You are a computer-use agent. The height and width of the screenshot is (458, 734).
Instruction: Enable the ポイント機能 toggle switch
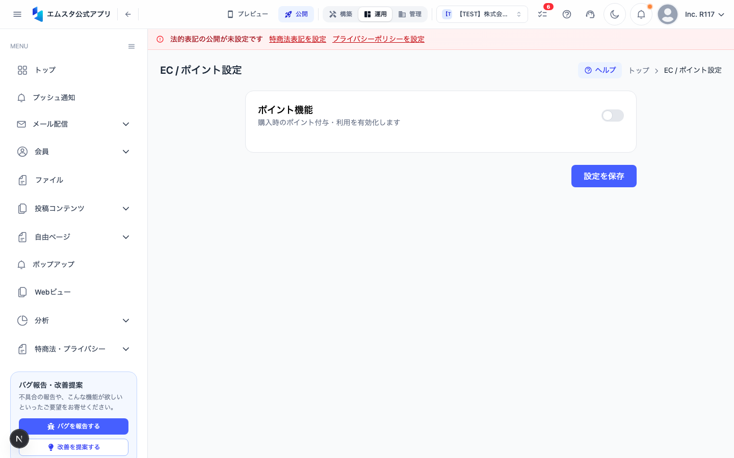coord(613,116)
